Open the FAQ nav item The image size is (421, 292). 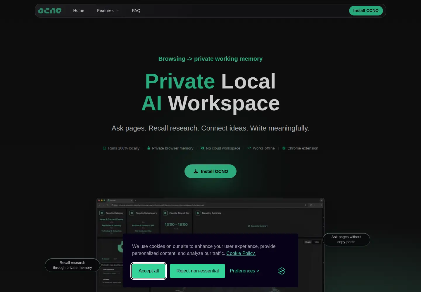coord(136,11)
